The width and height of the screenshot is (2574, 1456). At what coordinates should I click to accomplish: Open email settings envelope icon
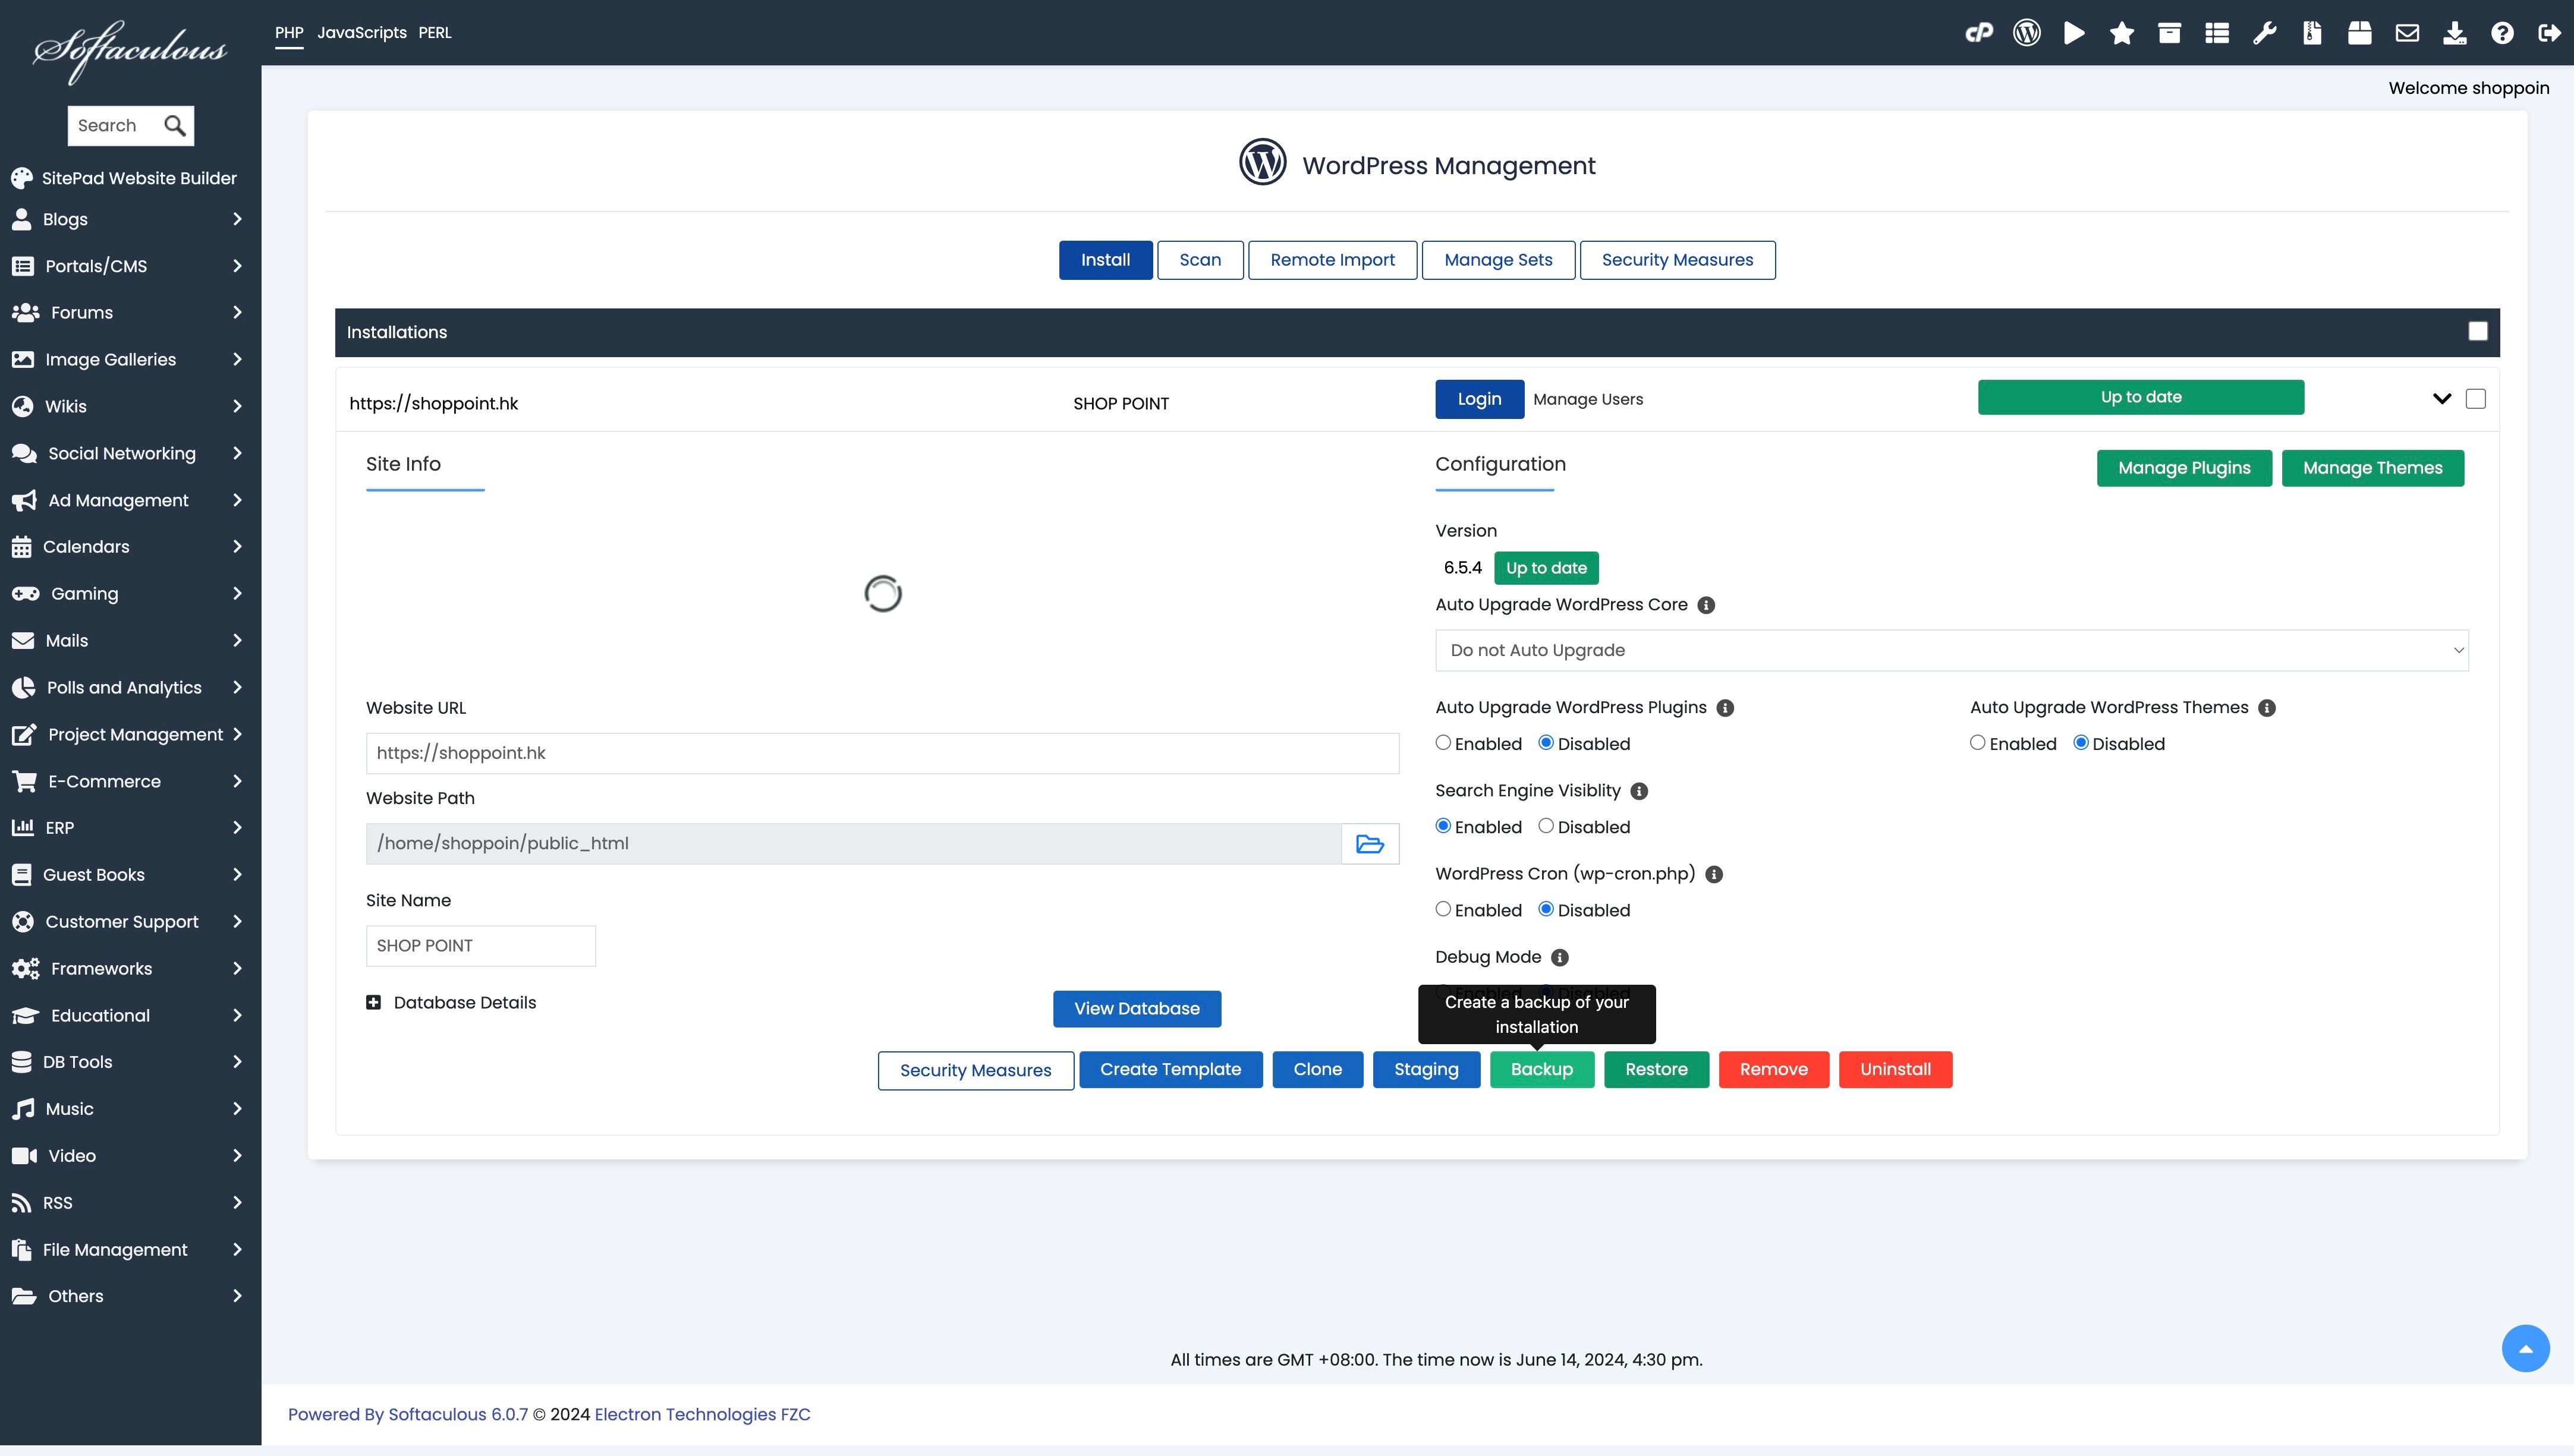[2407, 33]
